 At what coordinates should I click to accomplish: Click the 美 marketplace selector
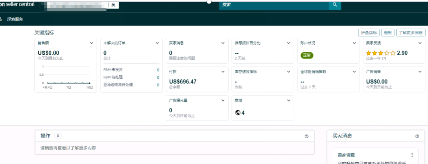[114, 5]
